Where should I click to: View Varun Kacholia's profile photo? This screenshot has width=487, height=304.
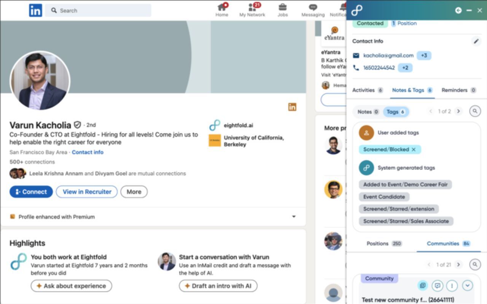tap(40, 80)
